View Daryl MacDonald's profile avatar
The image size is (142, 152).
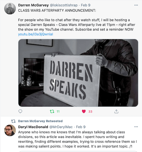coord(10,130)
